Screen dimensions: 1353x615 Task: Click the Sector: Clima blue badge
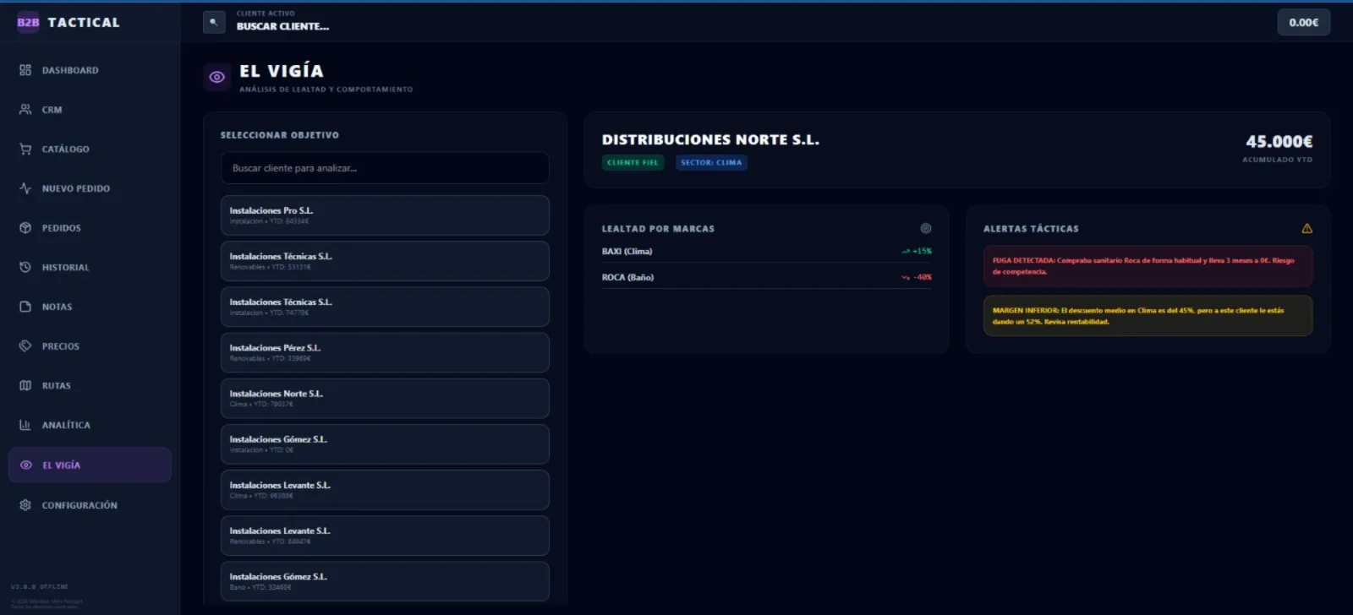711,162
